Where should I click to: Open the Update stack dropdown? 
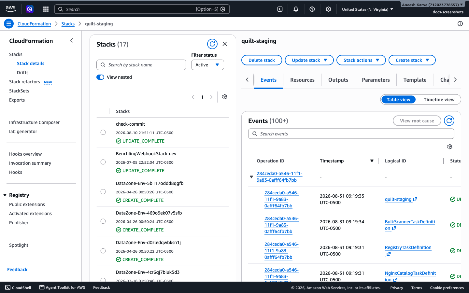pyautogui.click(x=309, y=60)
